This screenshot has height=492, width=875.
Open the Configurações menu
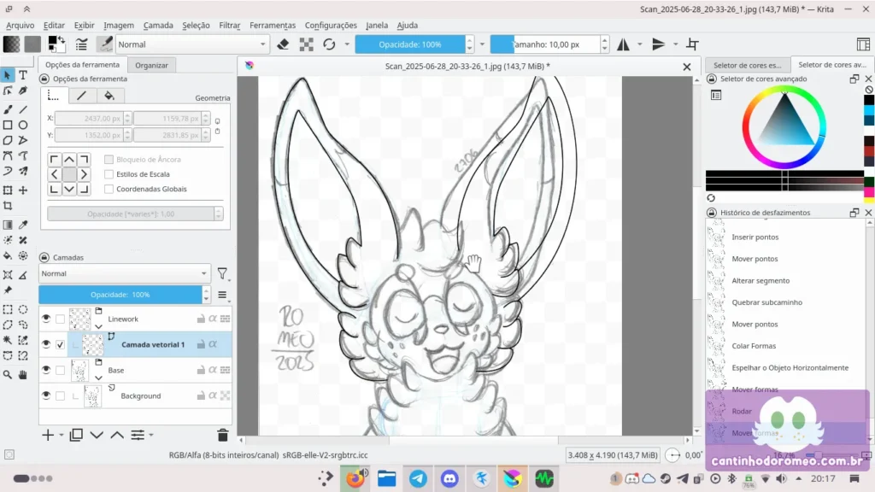[x=331, y=25]
